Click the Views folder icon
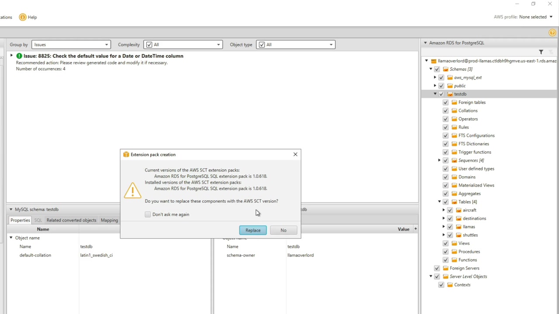559x314 pixels. pos(454,243)
